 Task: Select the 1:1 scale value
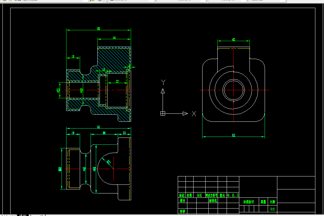pyautogui.click(x=273, y=209)
